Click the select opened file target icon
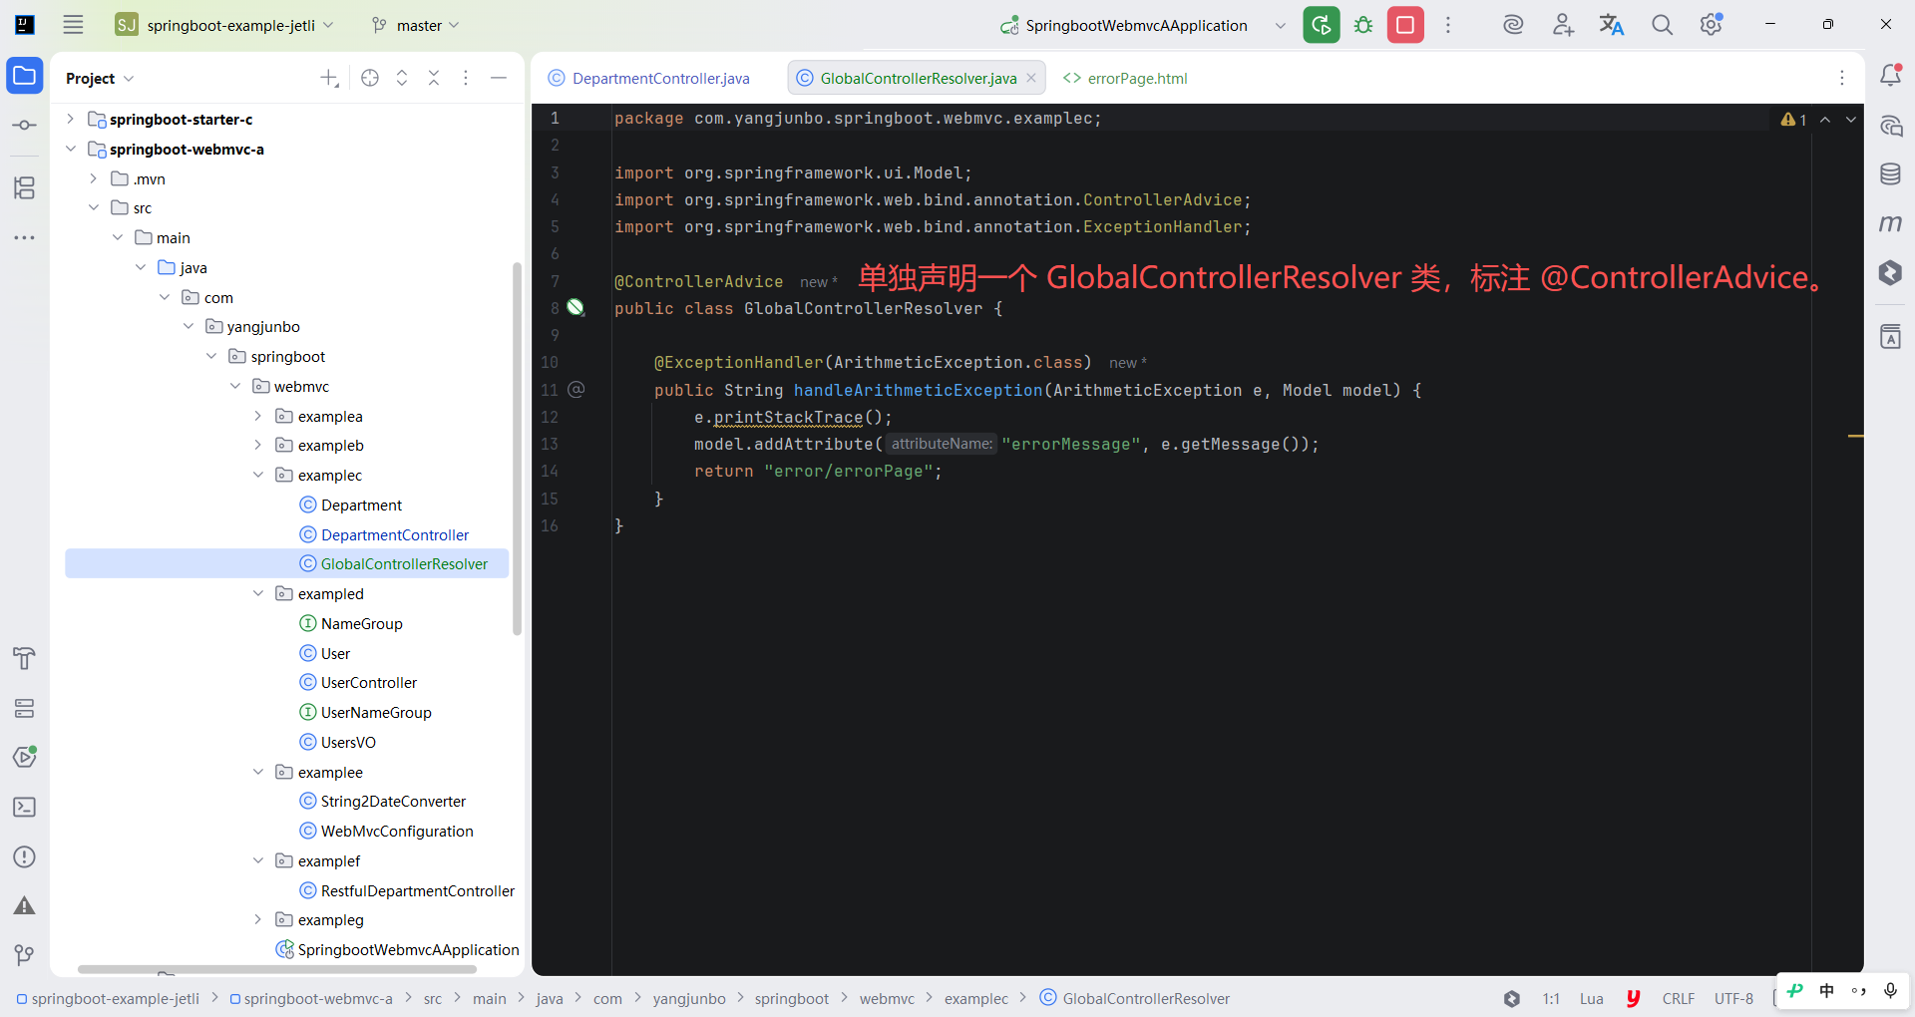The image size is (1915, 1017). (370, 78)
